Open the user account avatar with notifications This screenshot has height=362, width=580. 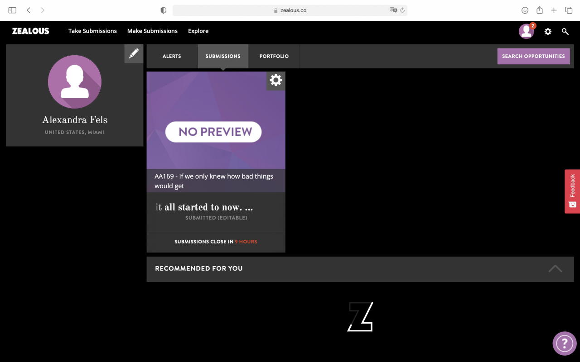pyautogui.click(x=527, y=31)
